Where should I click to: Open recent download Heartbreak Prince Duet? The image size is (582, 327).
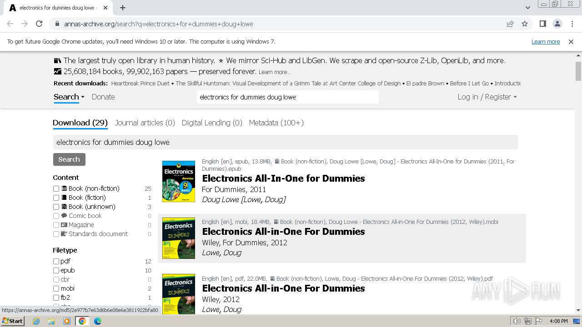coord(140,84)
